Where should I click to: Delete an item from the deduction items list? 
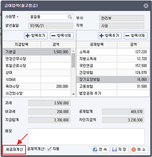click(136, 36)
